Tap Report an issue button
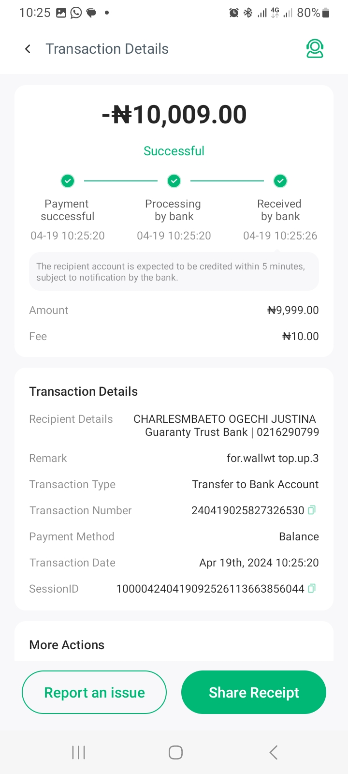Image resolution: width=348 pixels, height=774 pixels. tap(94, 692)
